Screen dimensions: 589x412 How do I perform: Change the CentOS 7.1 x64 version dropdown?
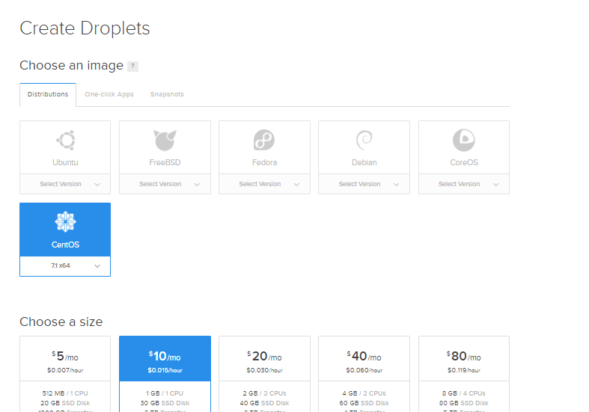pyautogui.click(x=65, y=266)
